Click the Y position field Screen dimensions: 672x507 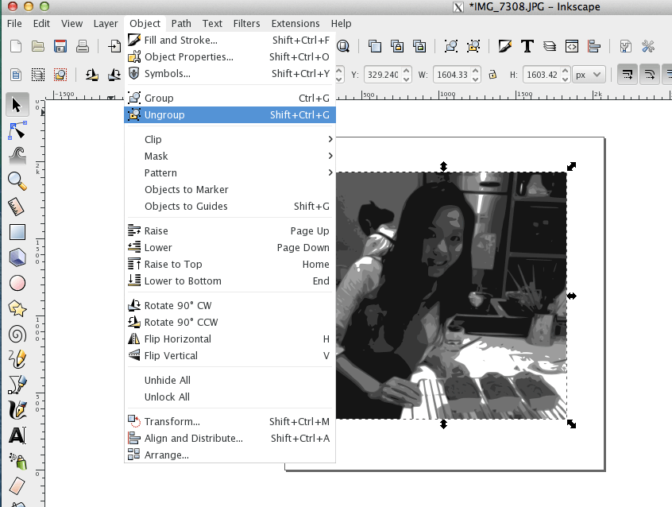point(383,75)
